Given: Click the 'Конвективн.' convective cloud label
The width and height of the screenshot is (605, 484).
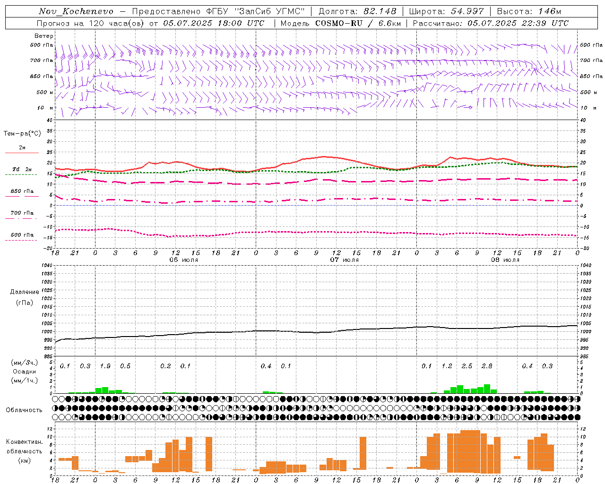Looking at the screenshot, I should pyautogui.click(x=25, y=442).
